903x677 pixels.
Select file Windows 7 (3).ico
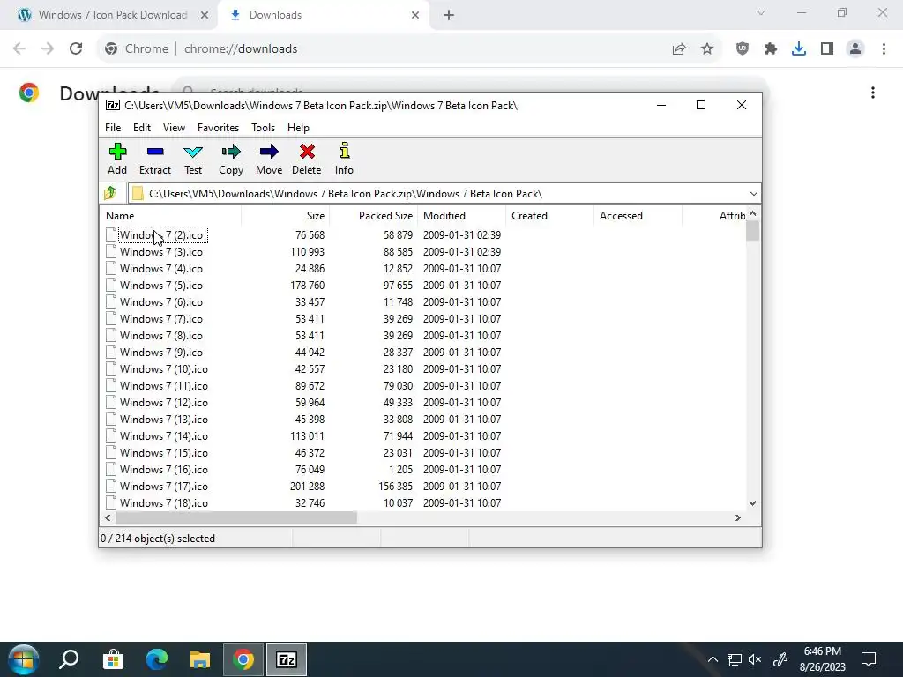point(161,251)
